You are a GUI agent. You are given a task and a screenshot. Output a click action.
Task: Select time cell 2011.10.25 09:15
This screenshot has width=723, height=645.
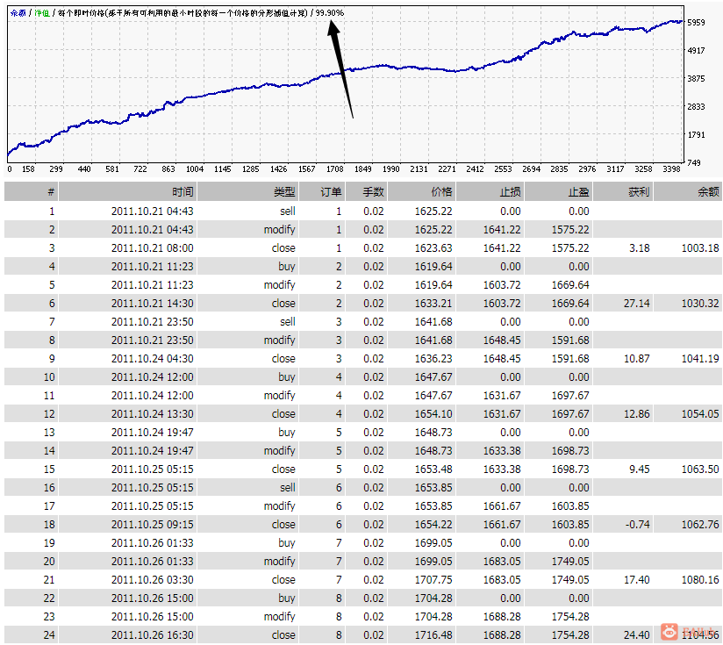click(152, 525)
